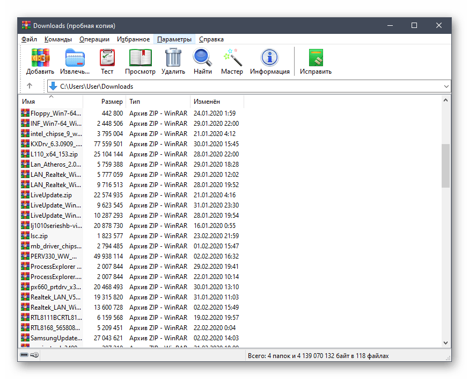This screenshot has height=379, width=469.
Task: Click the Удалить trash bin icon
Action: pos(173,58)
